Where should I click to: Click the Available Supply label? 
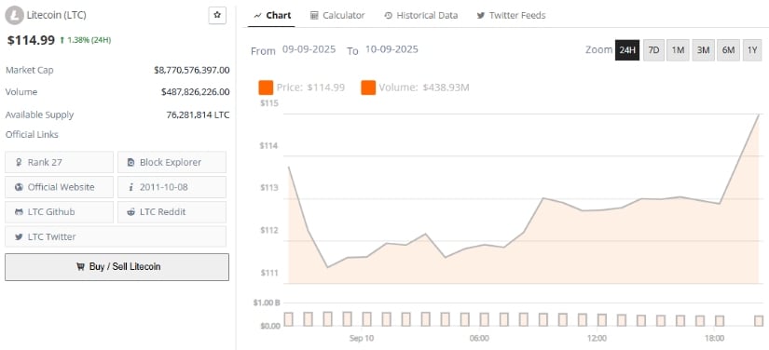coord(39,115)
